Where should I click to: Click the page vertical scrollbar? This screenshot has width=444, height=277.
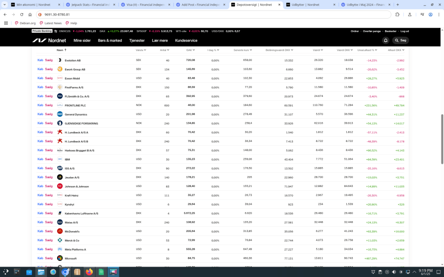[x=442, y=138]
